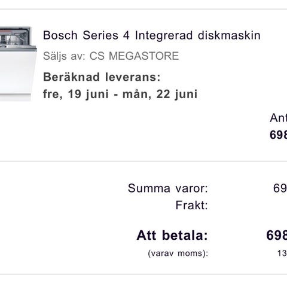Select the "mån, 22 juni" delivery end date
Viewport: 287px width, 287px height.
pyautogui.click(x=160, y=94)
